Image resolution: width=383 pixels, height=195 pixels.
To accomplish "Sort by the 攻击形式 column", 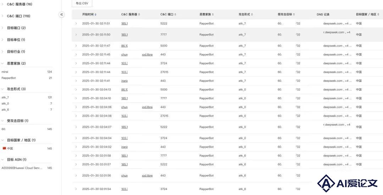I will tap(252, 15).
